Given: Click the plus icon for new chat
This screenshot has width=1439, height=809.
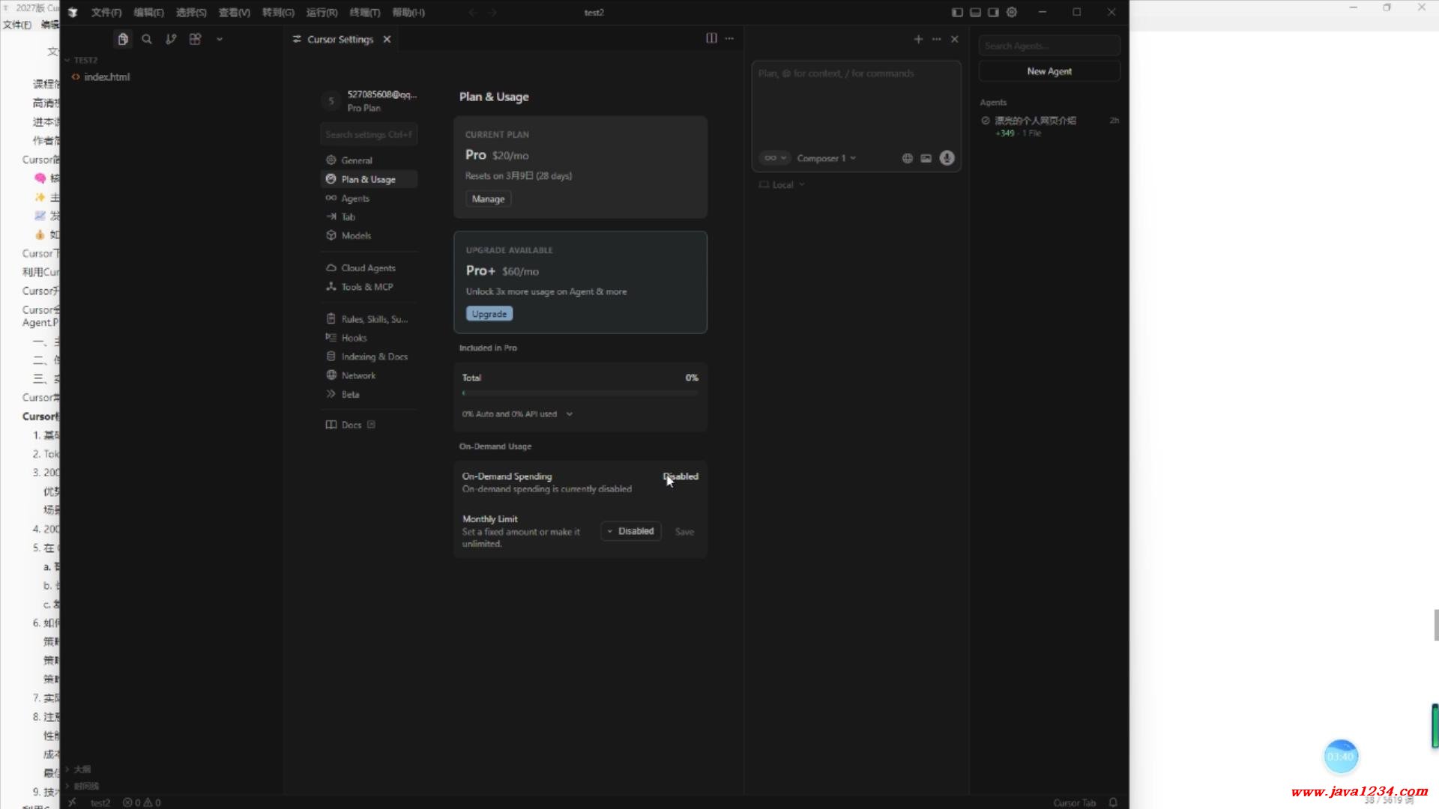Looking at the screenshot, I should 918,39.
